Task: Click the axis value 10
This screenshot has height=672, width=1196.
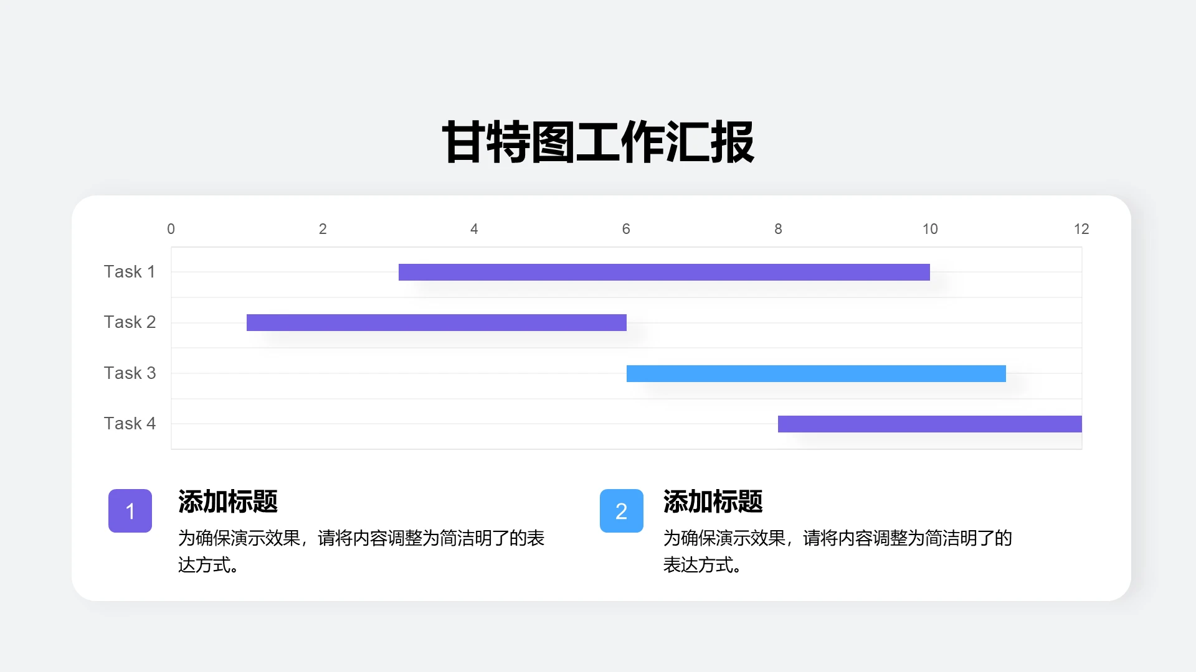Action: pyautogui.click(x=930, y=229)
